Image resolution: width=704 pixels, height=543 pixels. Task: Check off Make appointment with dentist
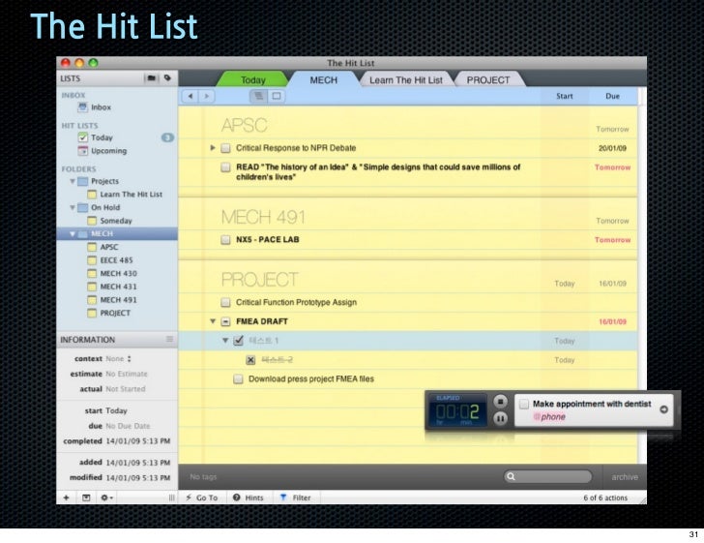[x=524, y=404]
